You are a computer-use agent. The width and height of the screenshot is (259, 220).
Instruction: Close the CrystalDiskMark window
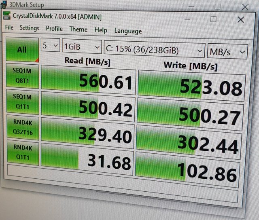click(x=241, y=20)
